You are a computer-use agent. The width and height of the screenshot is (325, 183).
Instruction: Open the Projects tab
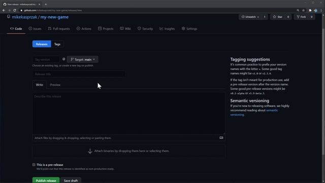(106, 28)
